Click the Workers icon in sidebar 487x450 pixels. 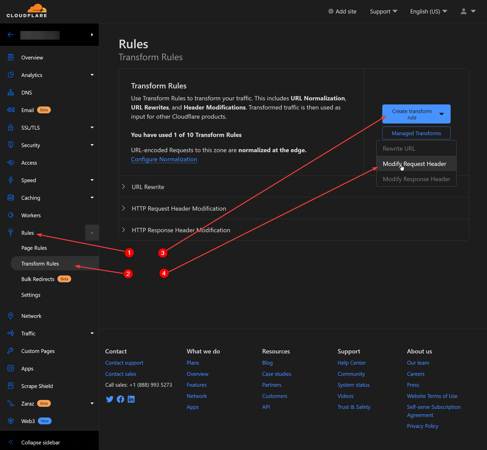[11, 215]
